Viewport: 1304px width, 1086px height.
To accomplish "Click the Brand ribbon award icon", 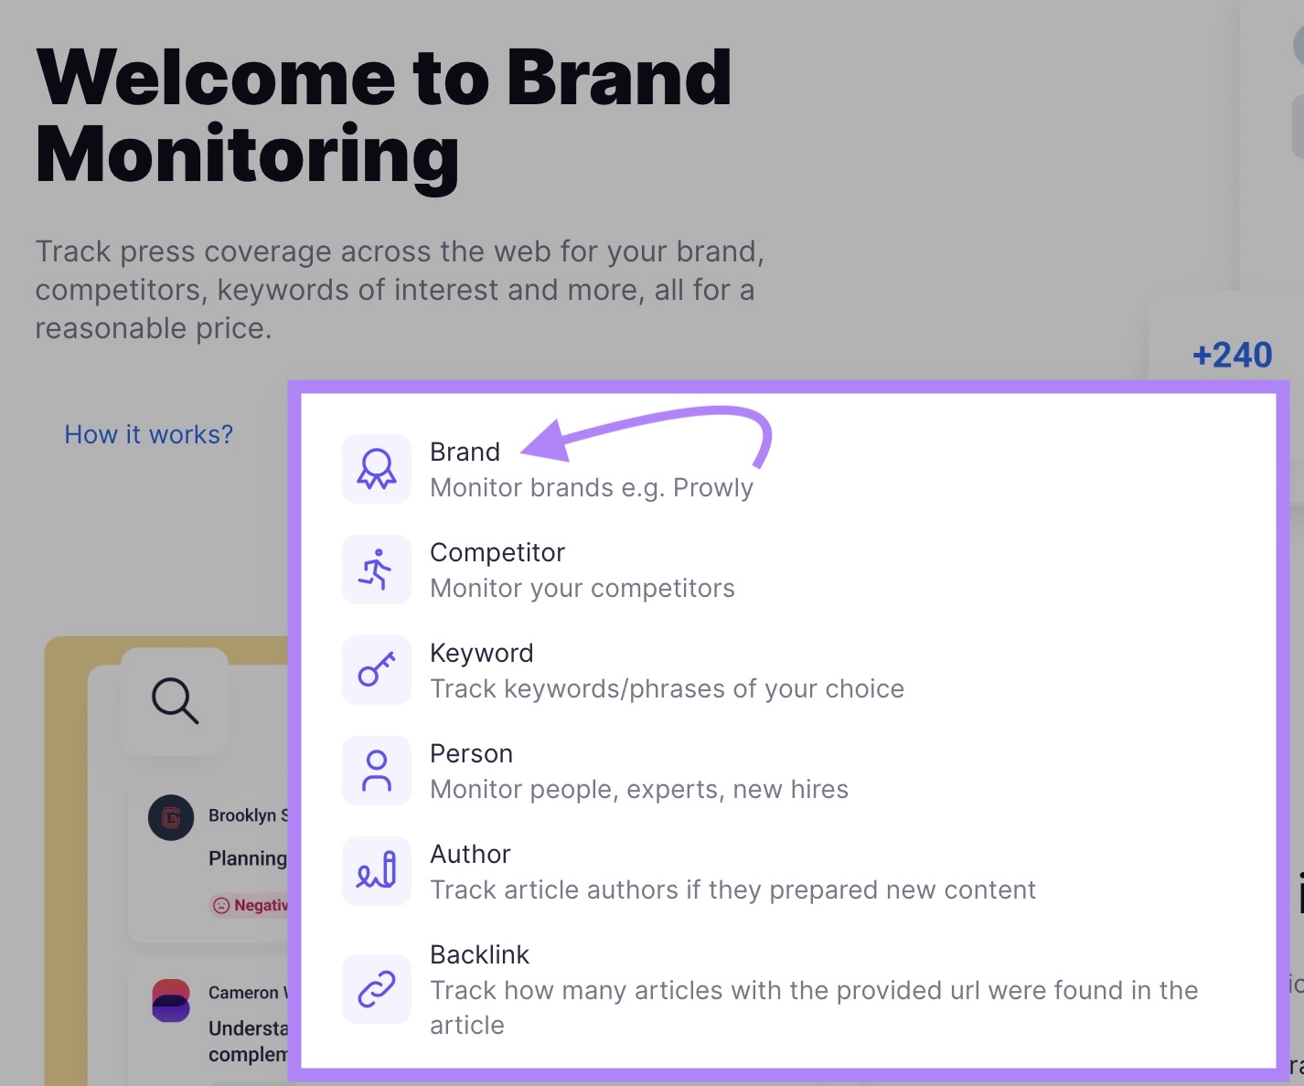I will pos(377,469).
